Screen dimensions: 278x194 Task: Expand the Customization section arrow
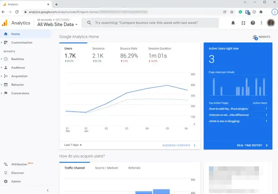pyautogui.click(x=2, y=42)
